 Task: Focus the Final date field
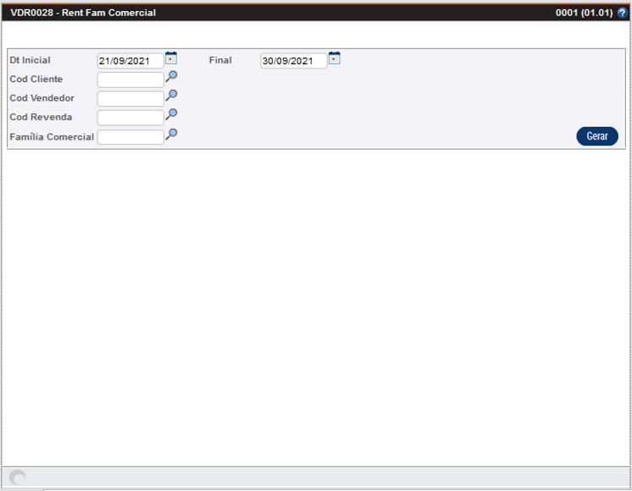pyautogui.click(x=292, y=61)
